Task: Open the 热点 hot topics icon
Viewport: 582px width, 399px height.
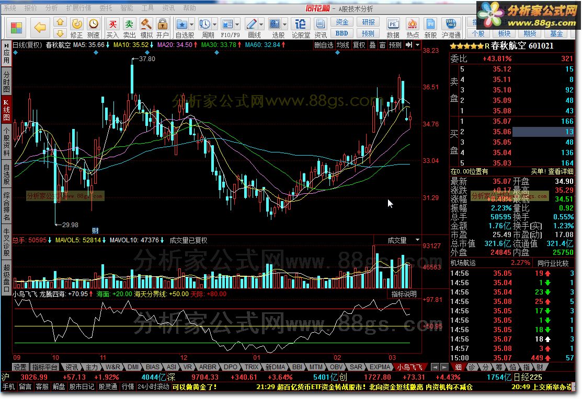Action: tap(413, 28)
